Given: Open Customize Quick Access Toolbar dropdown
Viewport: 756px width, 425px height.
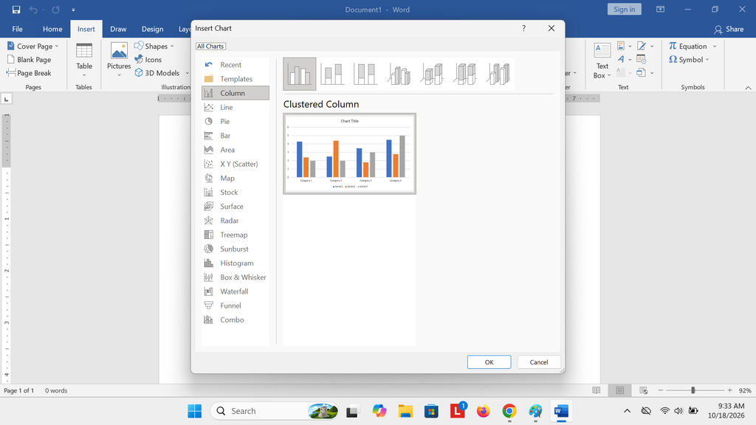Looking at the screenshot, I should click(x=73, y=10).
